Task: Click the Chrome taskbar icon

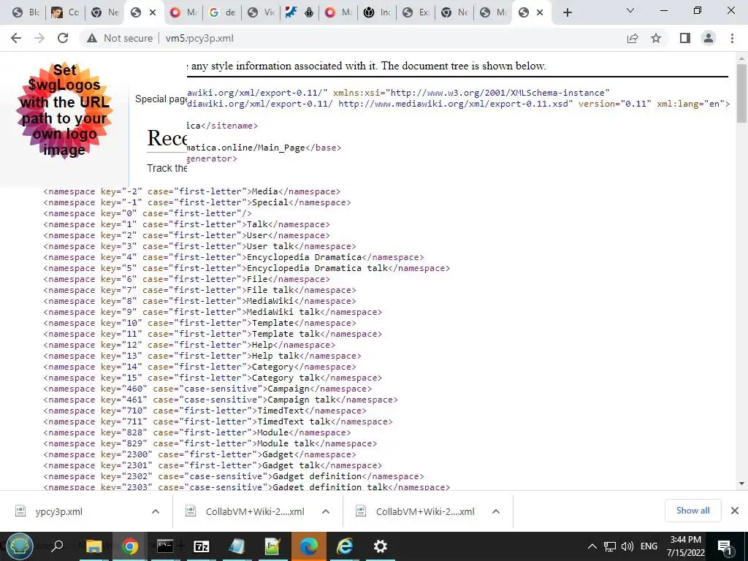Action: click(x=129, y=546)
